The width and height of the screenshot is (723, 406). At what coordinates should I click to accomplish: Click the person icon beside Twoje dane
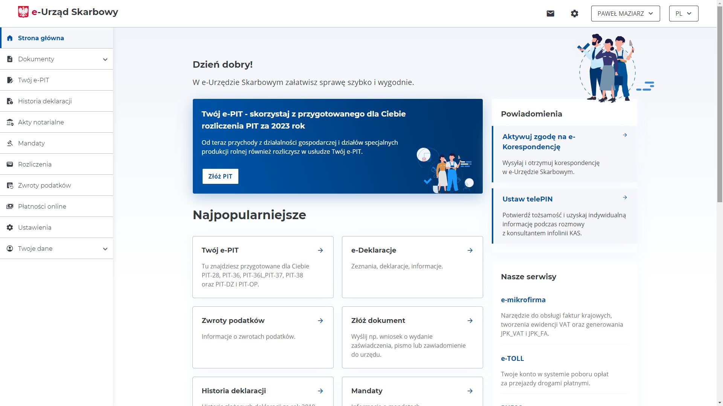point(10,248)
